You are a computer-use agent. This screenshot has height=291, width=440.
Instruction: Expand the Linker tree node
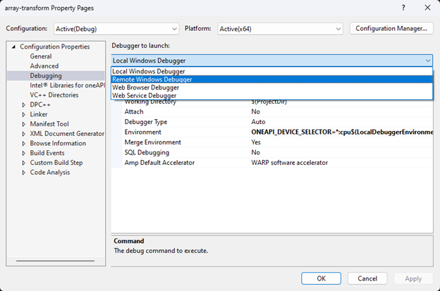tap(24, 114)
